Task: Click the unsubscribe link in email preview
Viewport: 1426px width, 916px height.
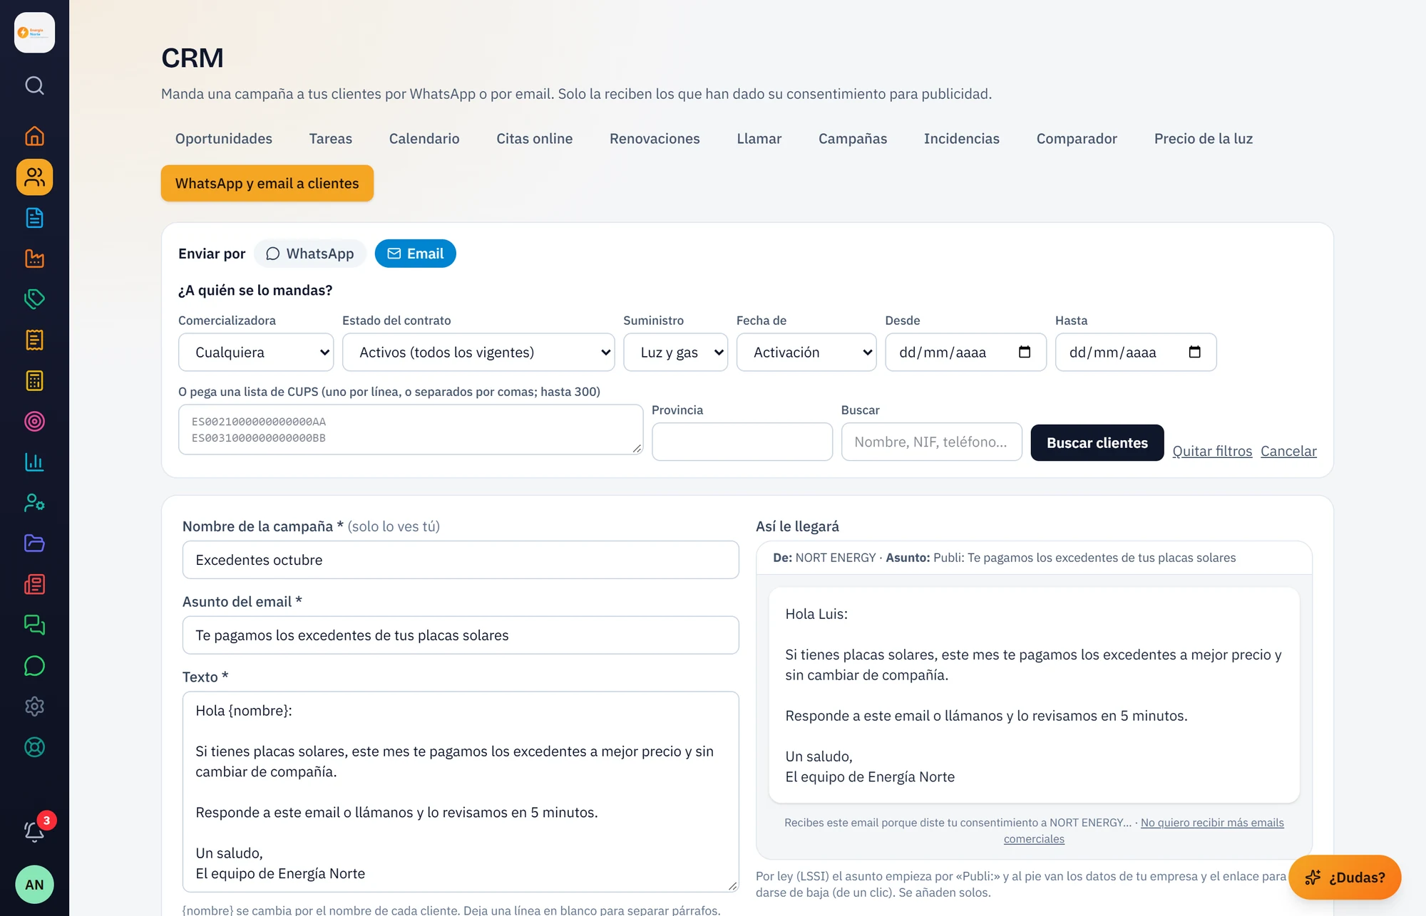Action: click(x=1212, y=823)
